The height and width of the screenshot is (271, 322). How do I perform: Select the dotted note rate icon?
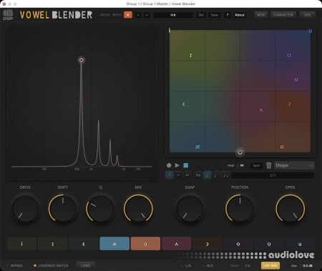pyautogui.click(x=216, y=175)
